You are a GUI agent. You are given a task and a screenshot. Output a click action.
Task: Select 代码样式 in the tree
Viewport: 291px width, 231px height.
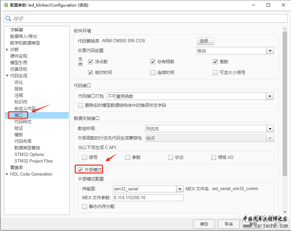(23, 122)
